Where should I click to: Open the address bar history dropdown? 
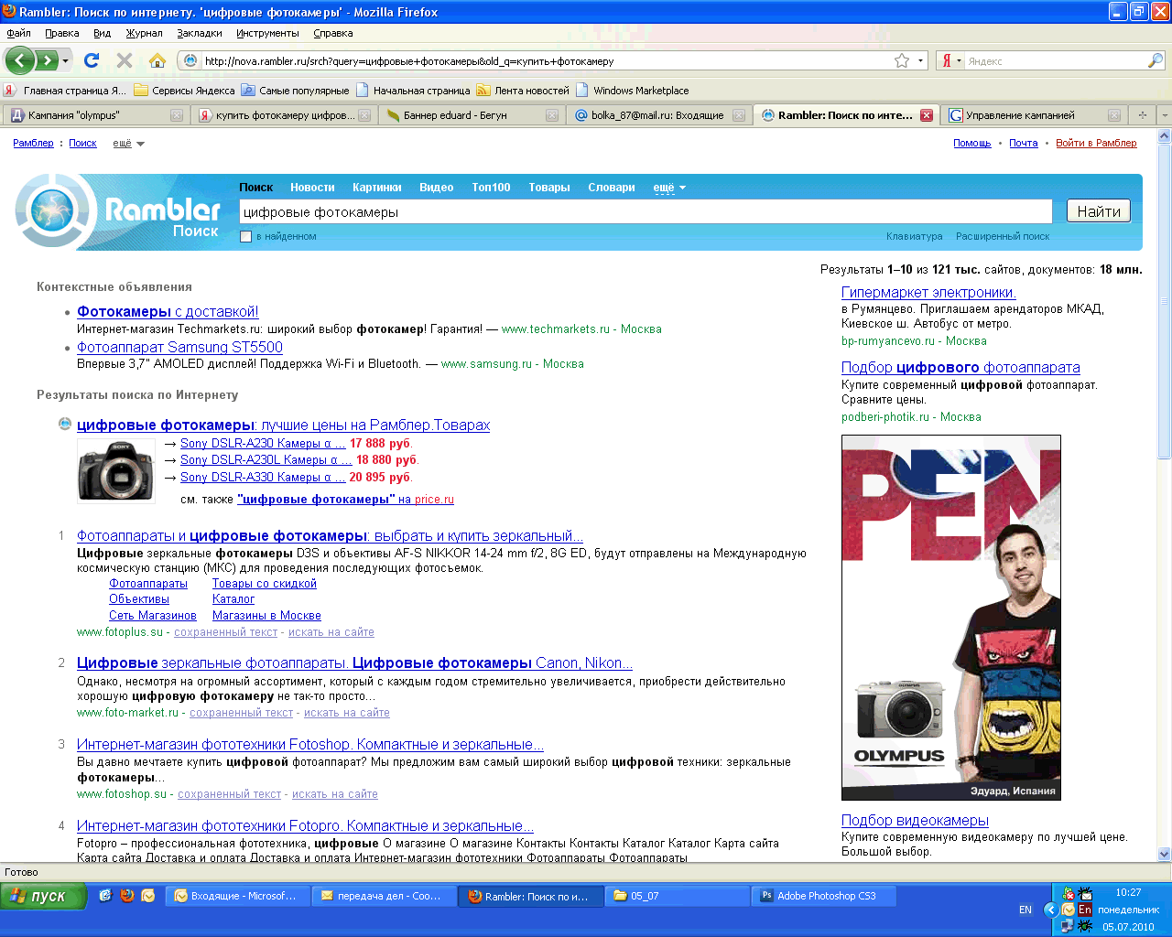click(920, 61)
